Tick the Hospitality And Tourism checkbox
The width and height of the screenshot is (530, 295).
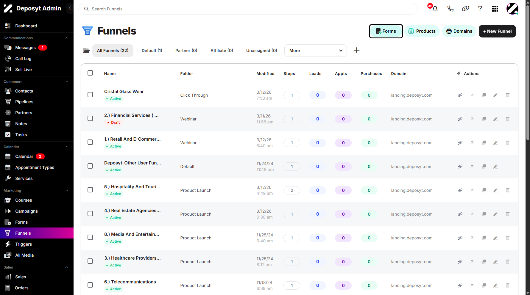point(90,190)
